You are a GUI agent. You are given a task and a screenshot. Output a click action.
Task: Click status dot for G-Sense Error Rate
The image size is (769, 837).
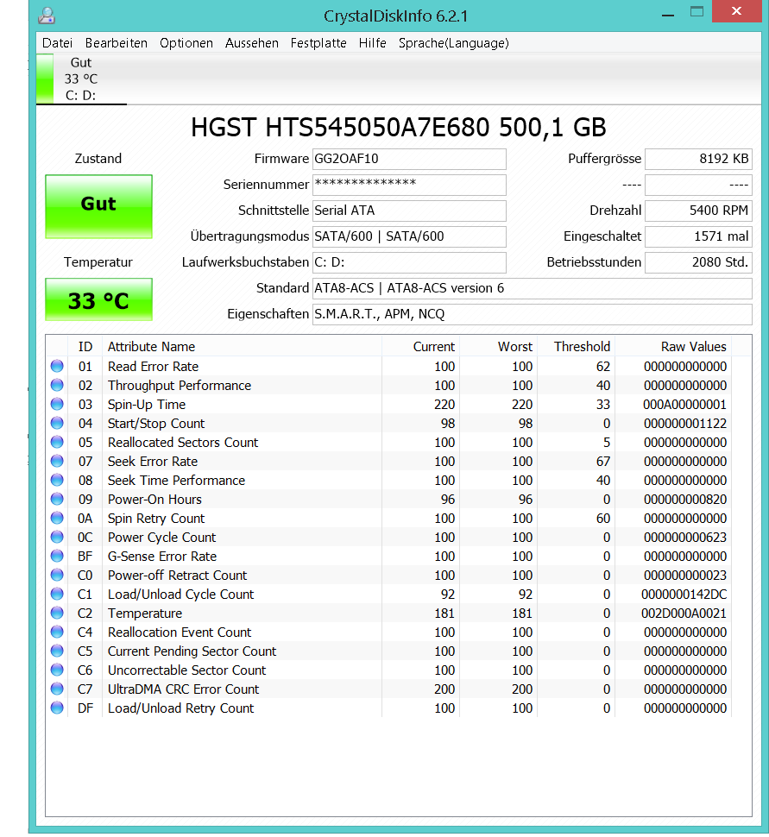coord(57,556)
